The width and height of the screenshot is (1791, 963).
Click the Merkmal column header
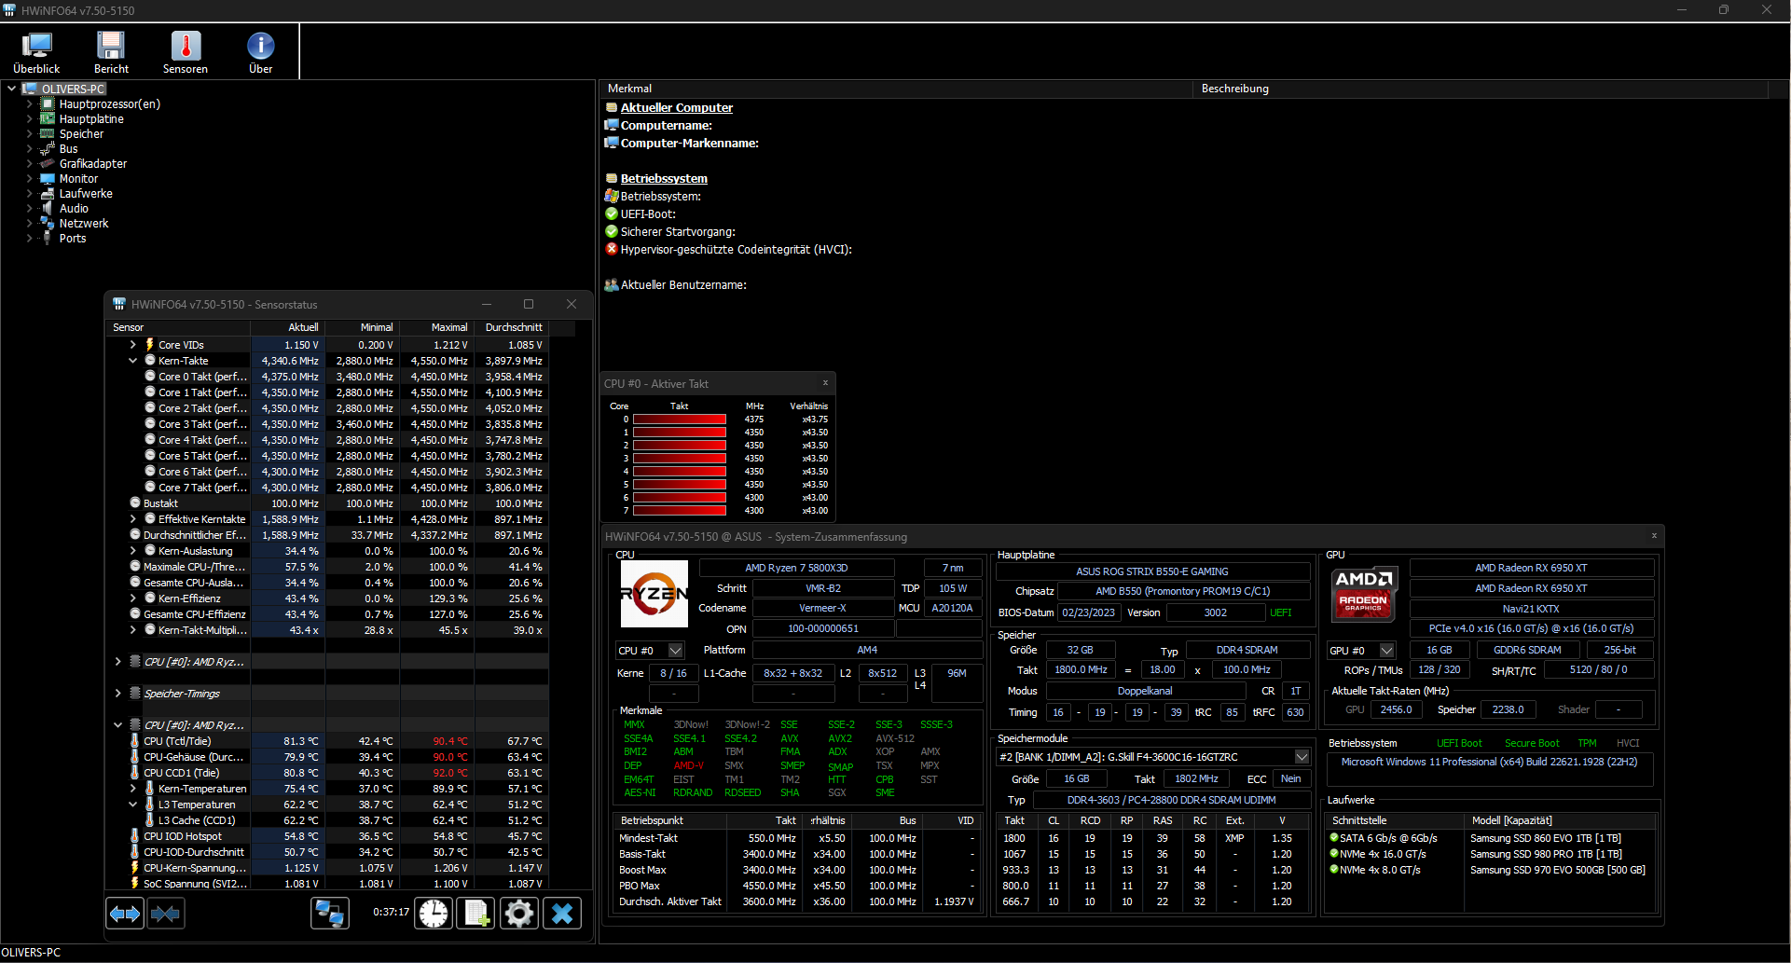click(896, 89)
